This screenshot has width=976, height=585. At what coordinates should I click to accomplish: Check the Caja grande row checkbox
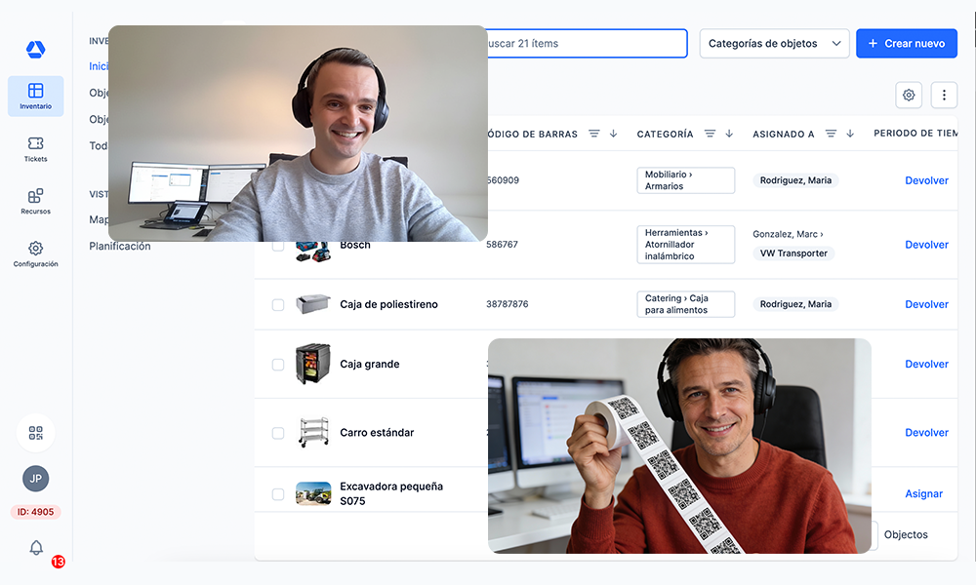(278, 365)
